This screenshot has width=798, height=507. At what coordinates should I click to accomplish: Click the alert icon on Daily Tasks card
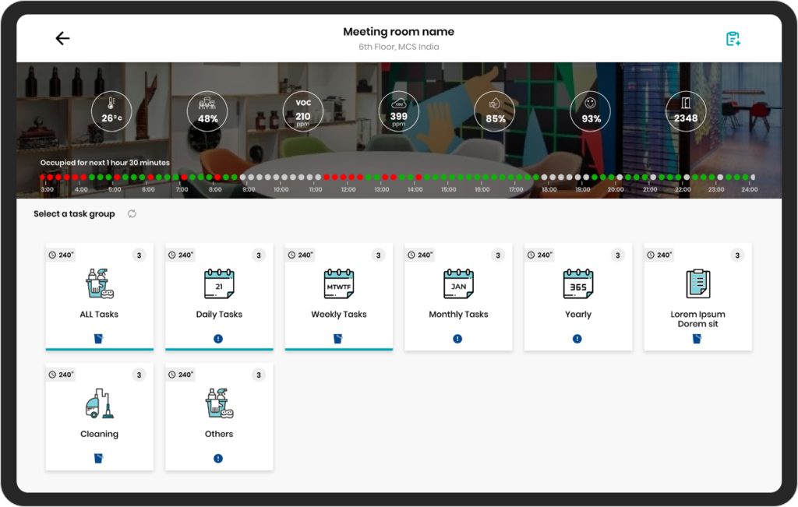point(219,337)
